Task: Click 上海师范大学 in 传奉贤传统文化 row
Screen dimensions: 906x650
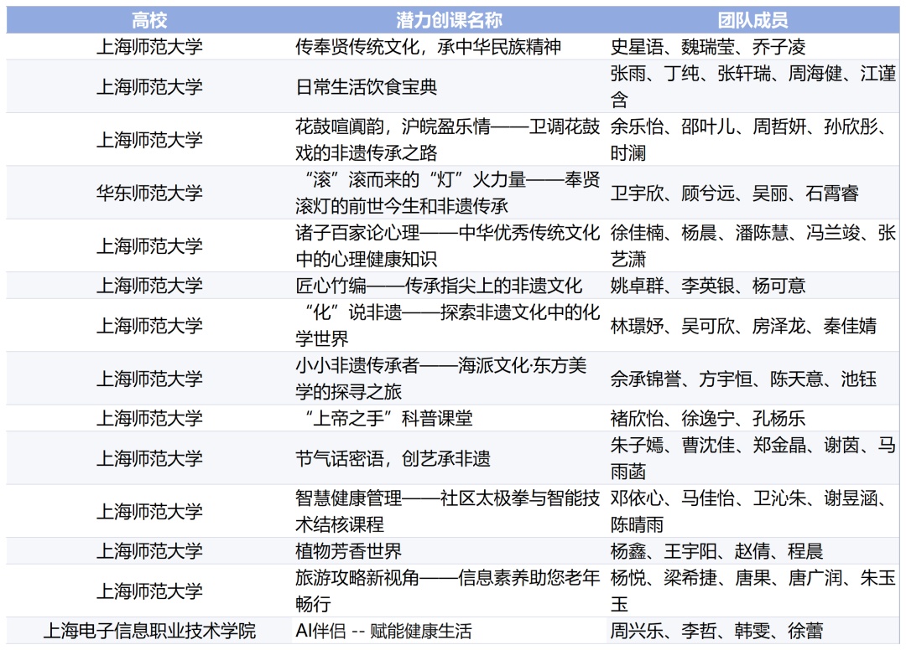Action: point(149,47)
